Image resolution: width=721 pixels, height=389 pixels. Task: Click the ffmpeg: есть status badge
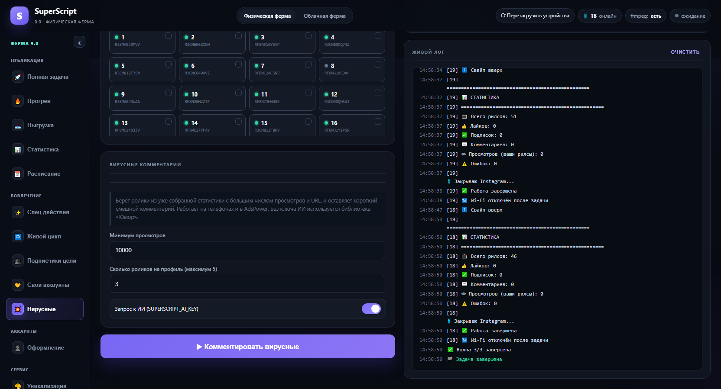(x=646, y=16)
